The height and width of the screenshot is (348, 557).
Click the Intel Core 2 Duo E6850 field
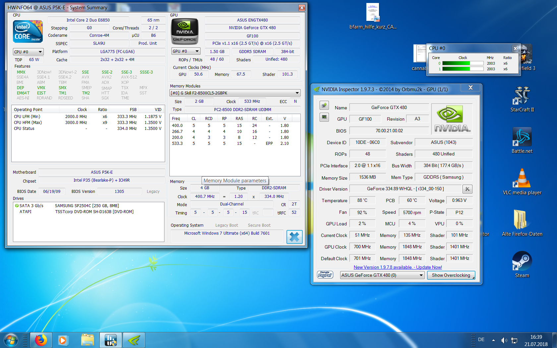click(x=88, y=20)
